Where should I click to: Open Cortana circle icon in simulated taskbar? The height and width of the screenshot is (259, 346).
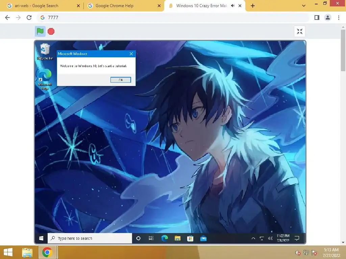click(138, 238)
